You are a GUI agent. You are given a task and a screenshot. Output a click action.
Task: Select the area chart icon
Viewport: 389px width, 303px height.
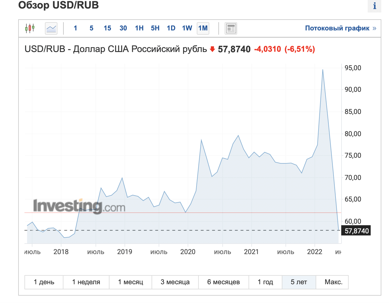(x=51, y=28)
